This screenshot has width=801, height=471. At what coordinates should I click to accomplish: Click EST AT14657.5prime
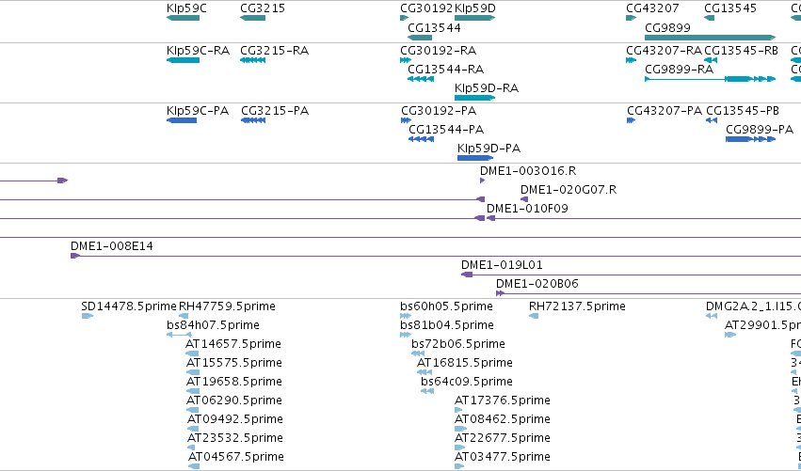click(x=192, y=353)
